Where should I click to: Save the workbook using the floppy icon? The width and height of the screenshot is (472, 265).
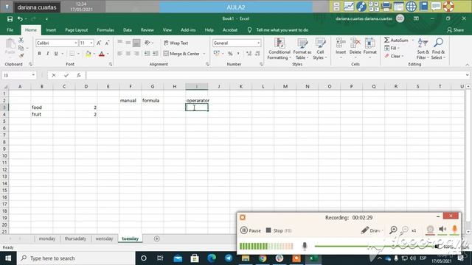[x=10, y=19]
